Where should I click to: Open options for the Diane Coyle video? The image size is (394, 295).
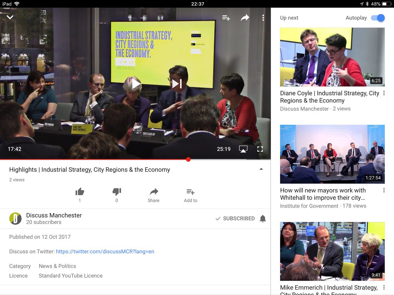pos(383,93)
